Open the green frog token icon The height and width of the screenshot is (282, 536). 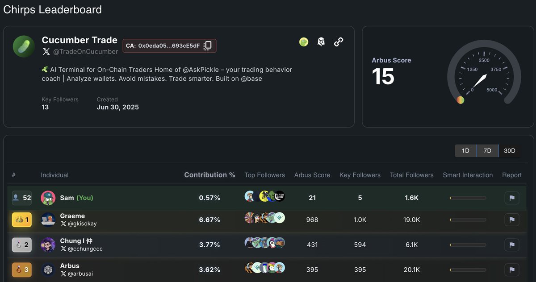(x=304, y=42)
